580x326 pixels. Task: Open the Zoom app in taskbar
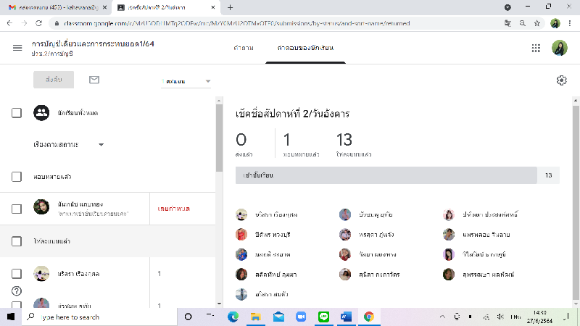301,317
